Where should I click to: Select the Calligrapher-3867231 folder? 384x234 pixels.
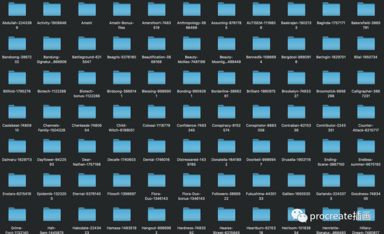pyautogui.click(x=366, y=78)
